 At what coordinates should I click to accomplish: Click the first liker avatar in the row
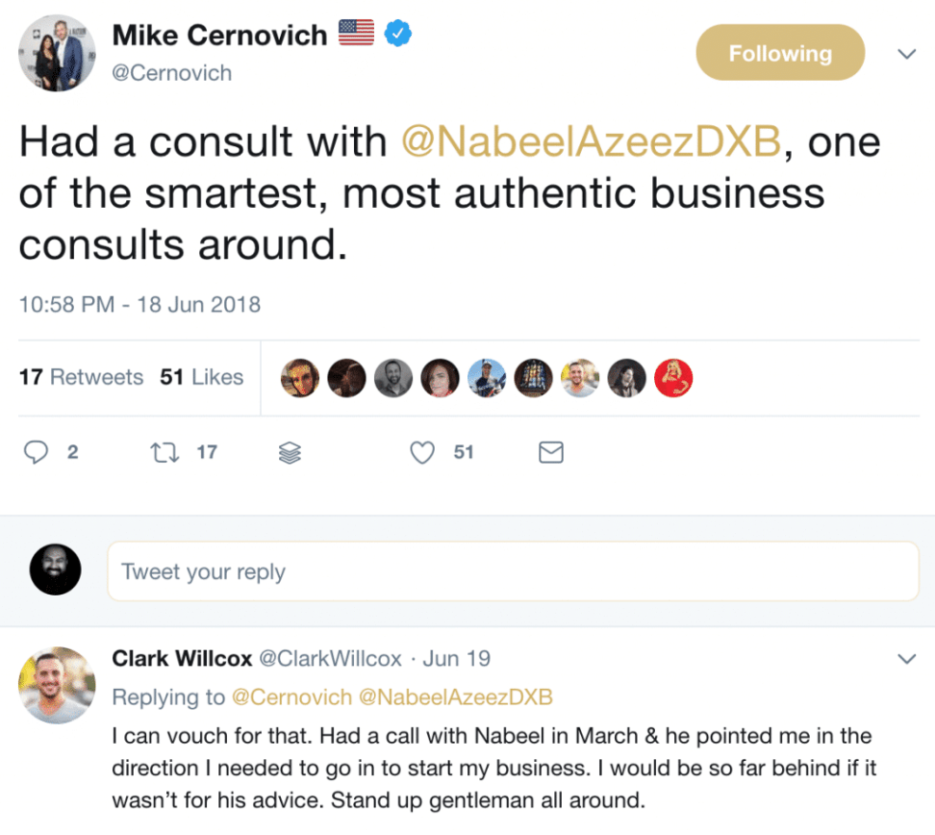coord(299,378)
